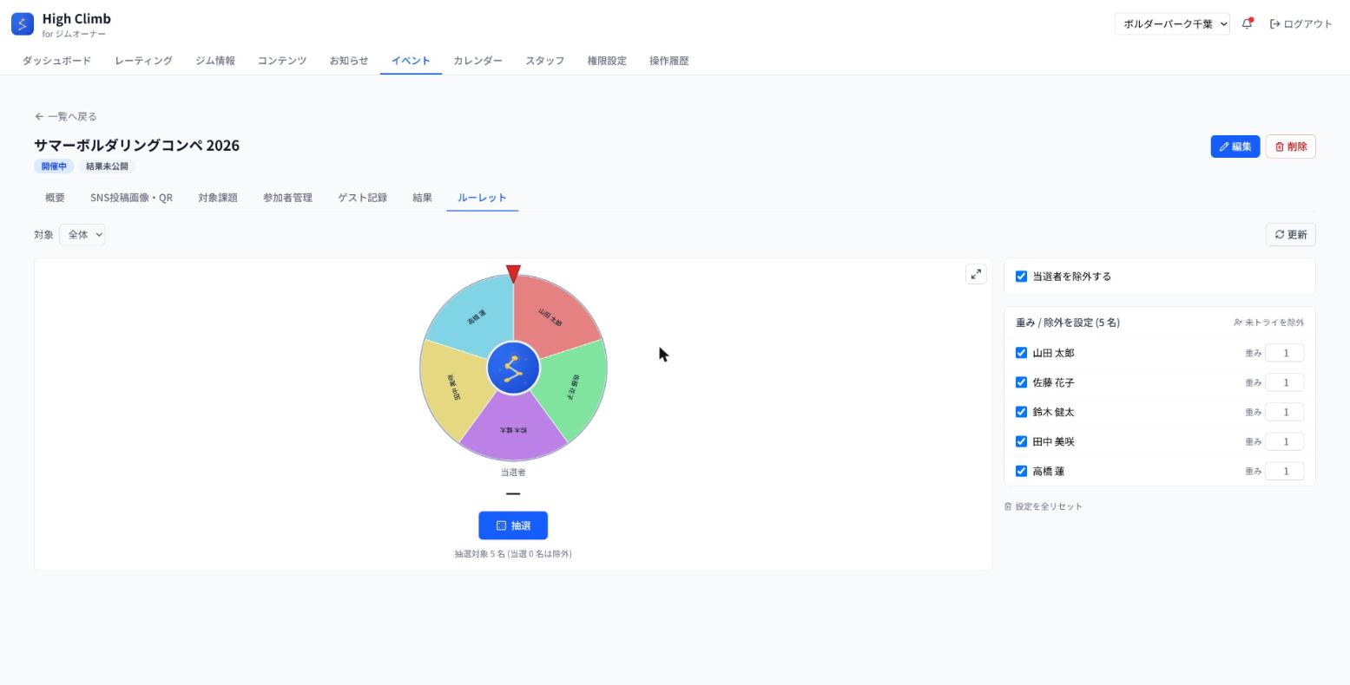This screenshot has height=685, width=1350.
Task: Click the High Climb logo icon
Action: coord(23,23)
